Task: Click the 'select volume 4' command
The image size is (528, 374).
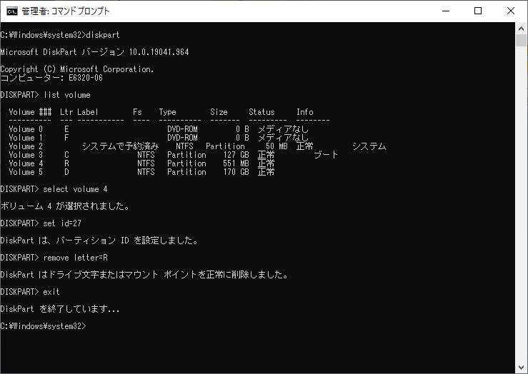Action: pyautogui.click(x=76, y=189)
